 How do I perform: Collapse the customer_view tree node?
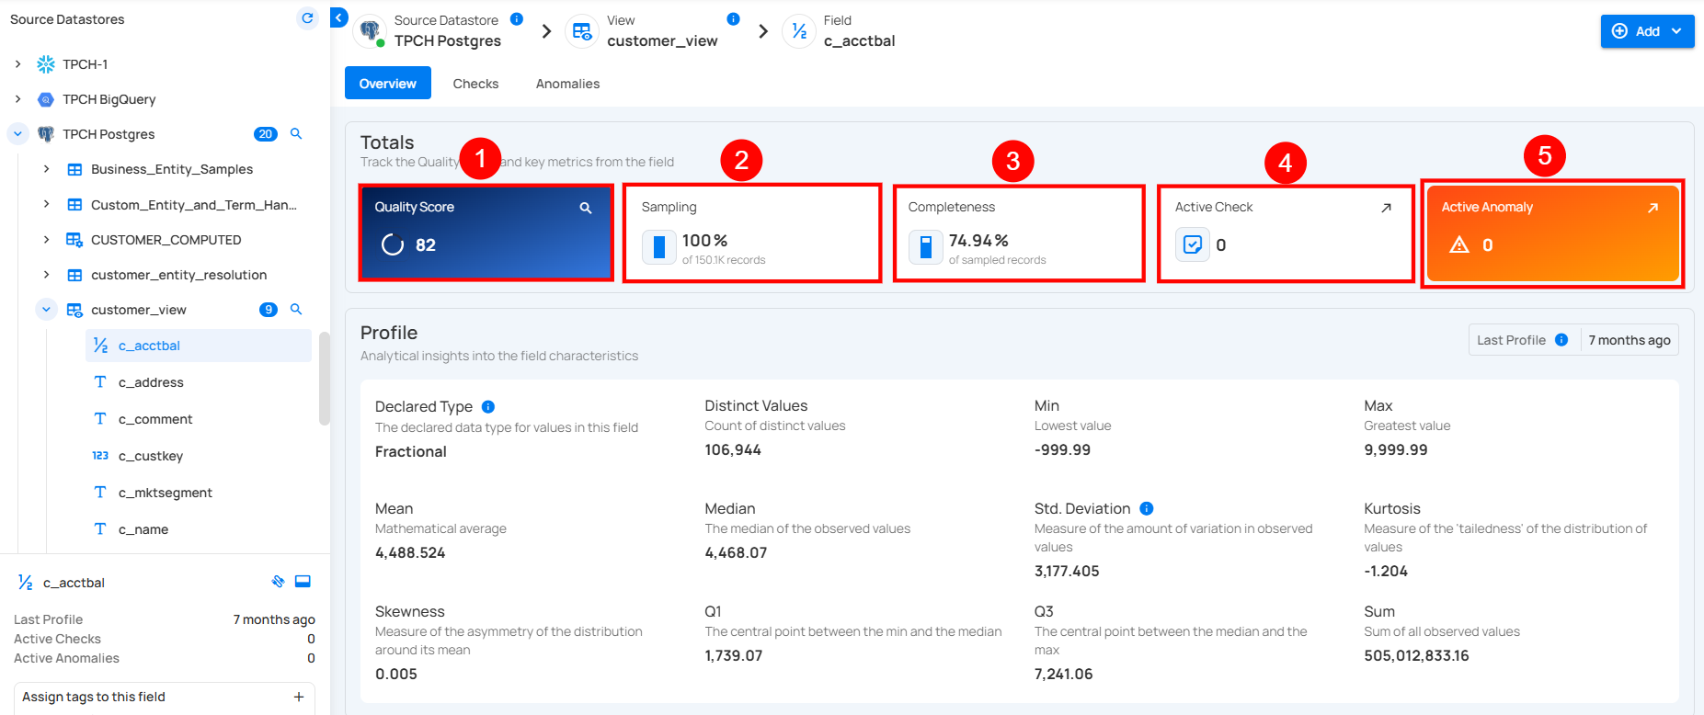click(46, 310)
